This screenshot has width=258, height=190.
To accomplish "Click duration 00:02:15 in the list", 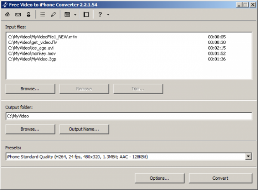I will (x=217, y=48).
